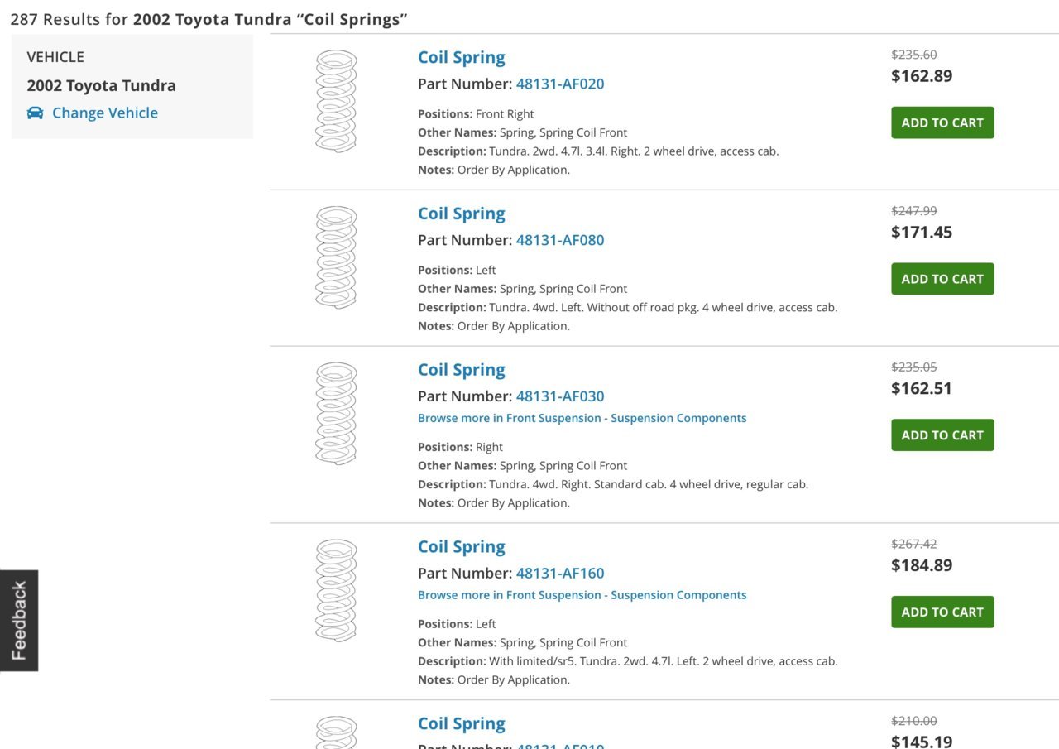
Task: Click the $171.45 price
Action: (922, 233)
